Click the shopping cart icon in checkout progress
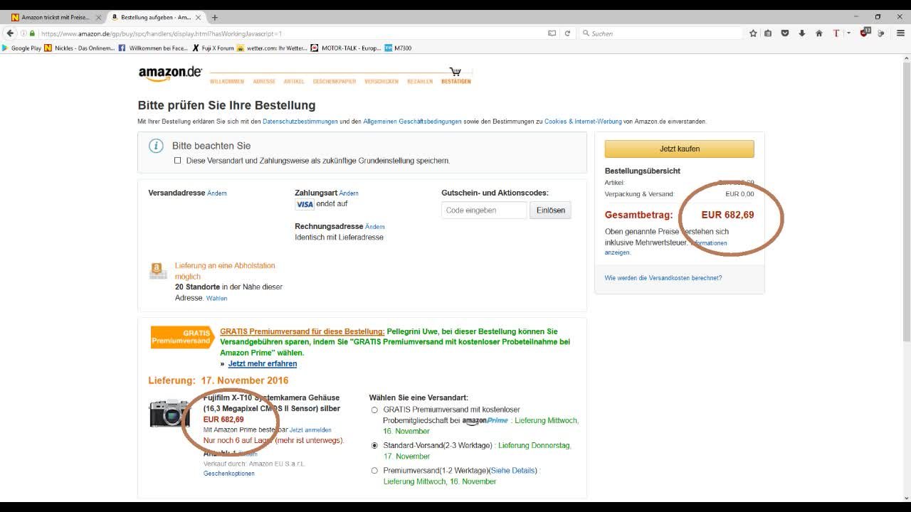This screenshot has width=911, height=512. point(455,72)
